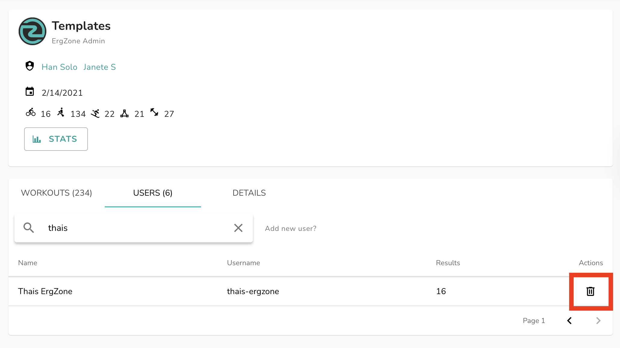
Task: Click the rowing workouts icon
Action: [61, 113]
